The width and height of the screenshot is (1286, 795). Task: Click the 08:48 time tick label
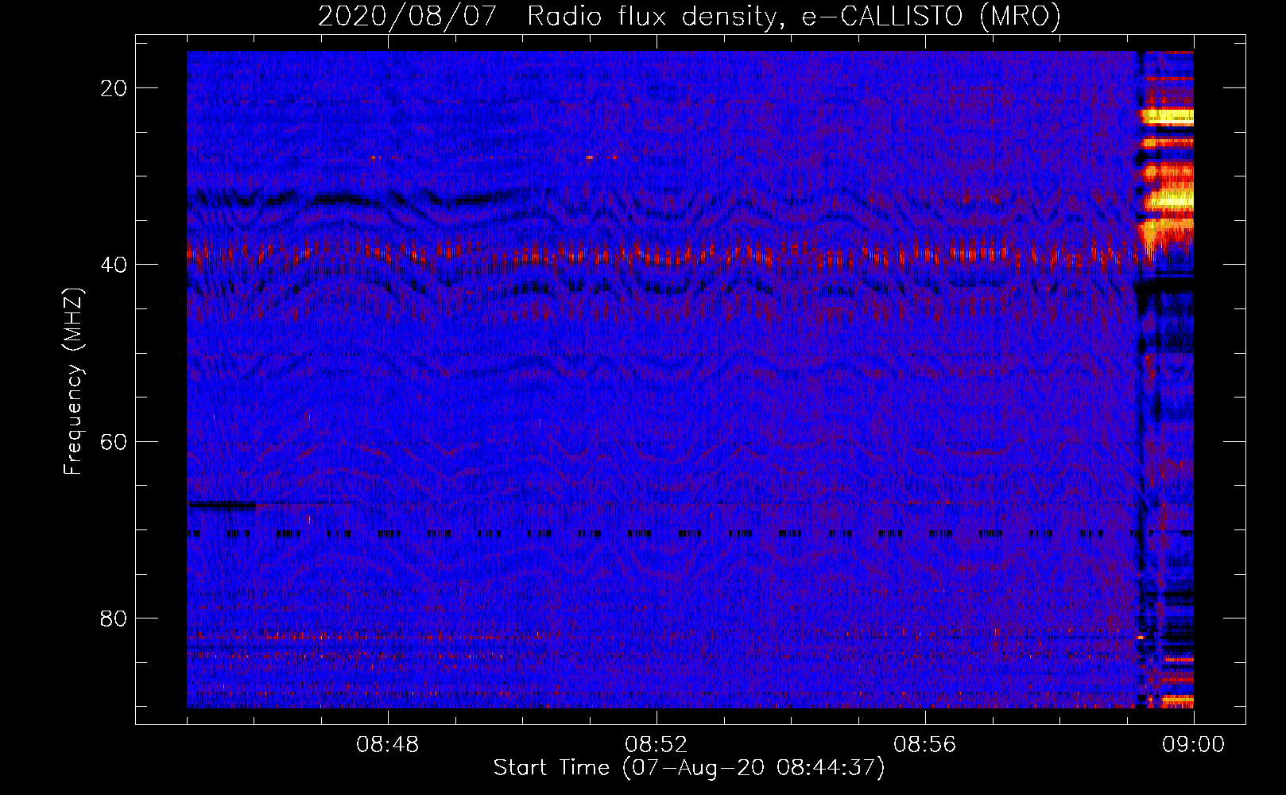(388, 745)
